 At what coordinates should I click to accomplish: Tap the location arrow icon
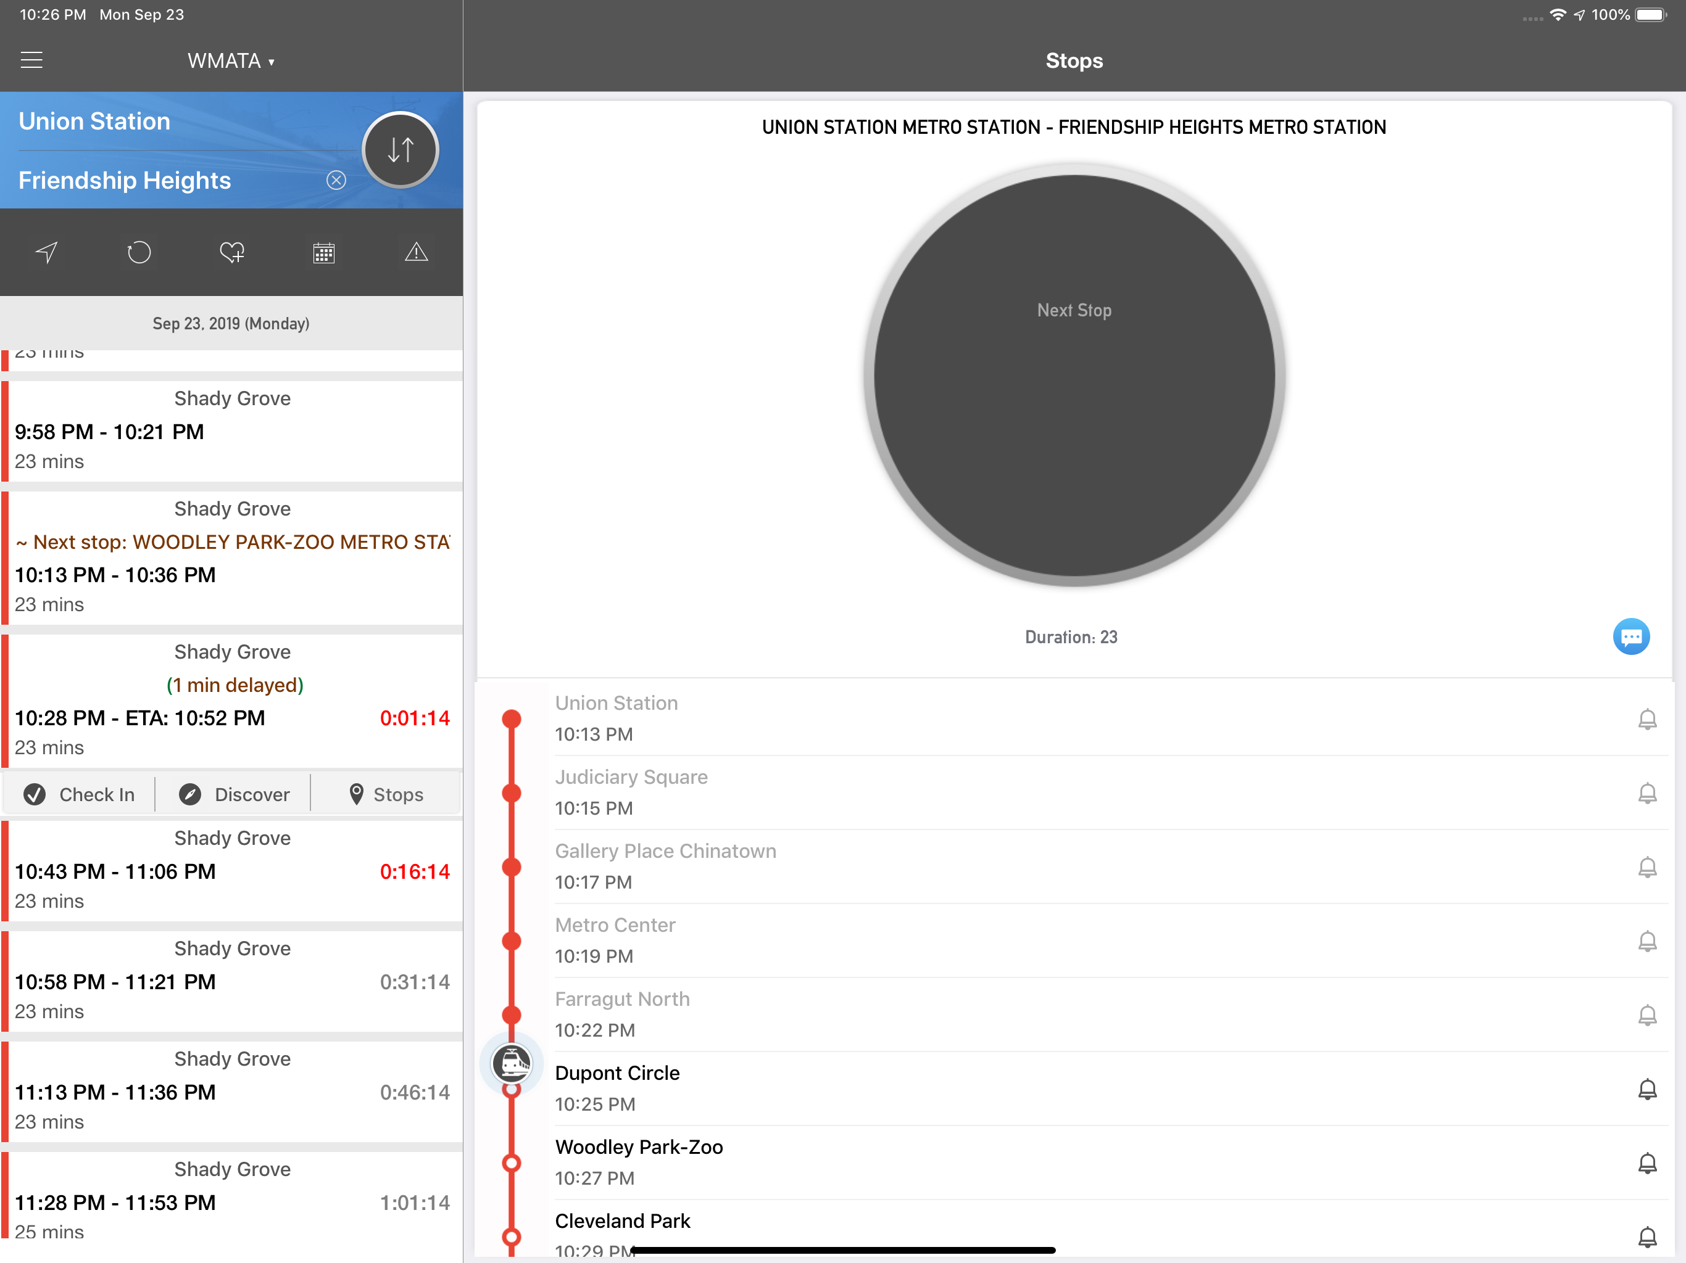pyautogui.click(x=46, y=252)
